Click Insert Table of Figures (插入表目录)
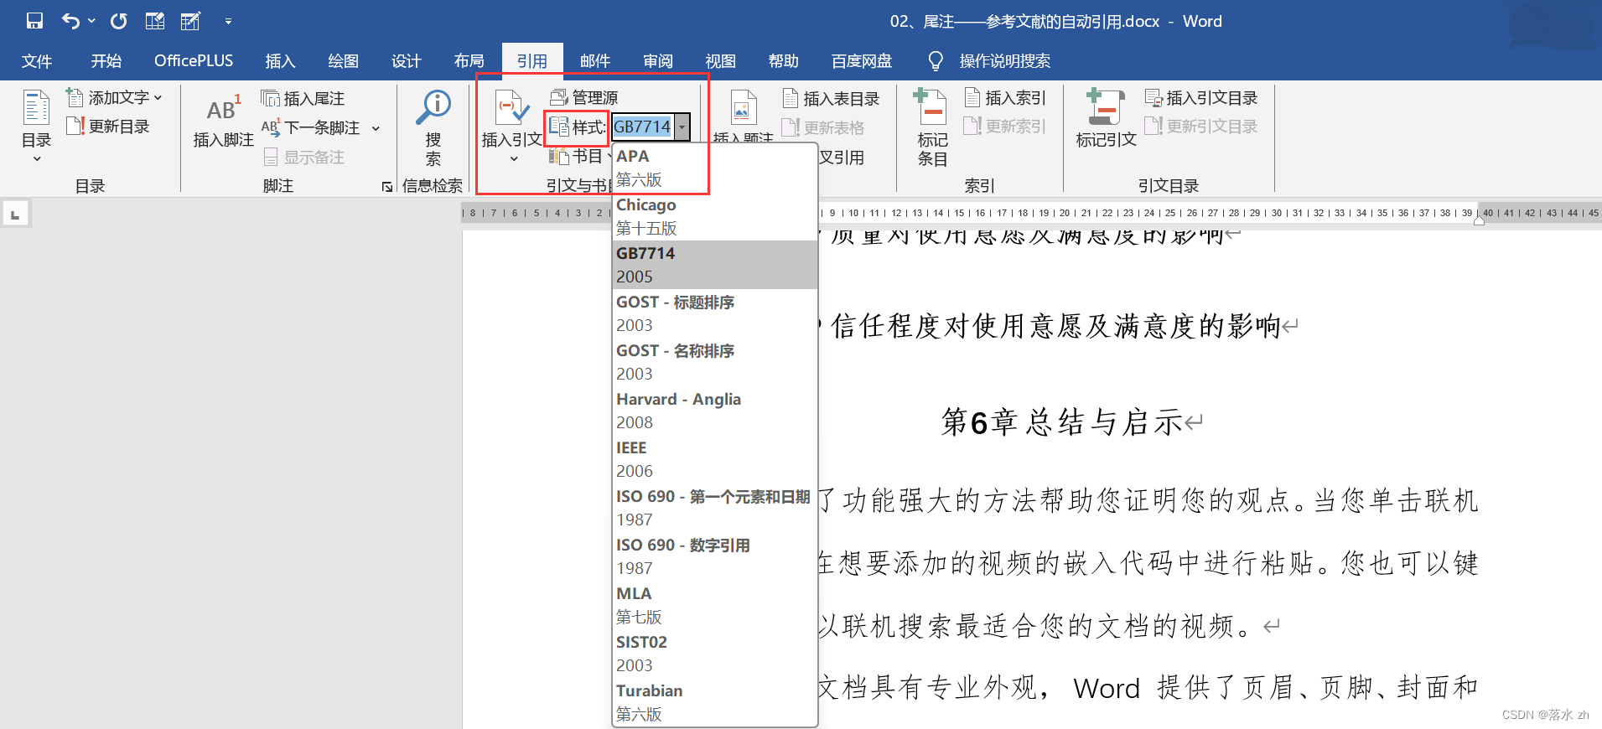The width and height of the screenshot is (1602, 729). tap(831, 99)
